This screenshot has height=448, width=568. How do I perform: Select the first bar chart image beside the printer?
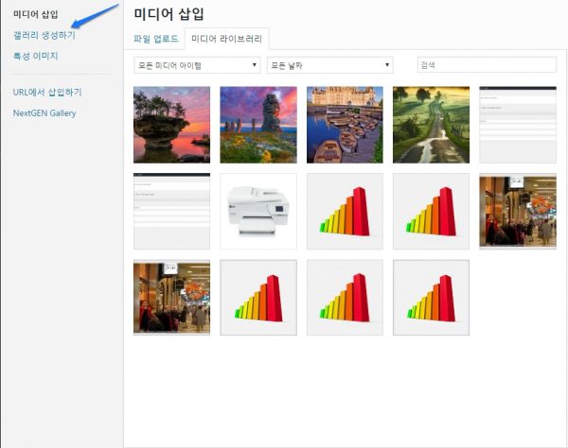[345, 211]
